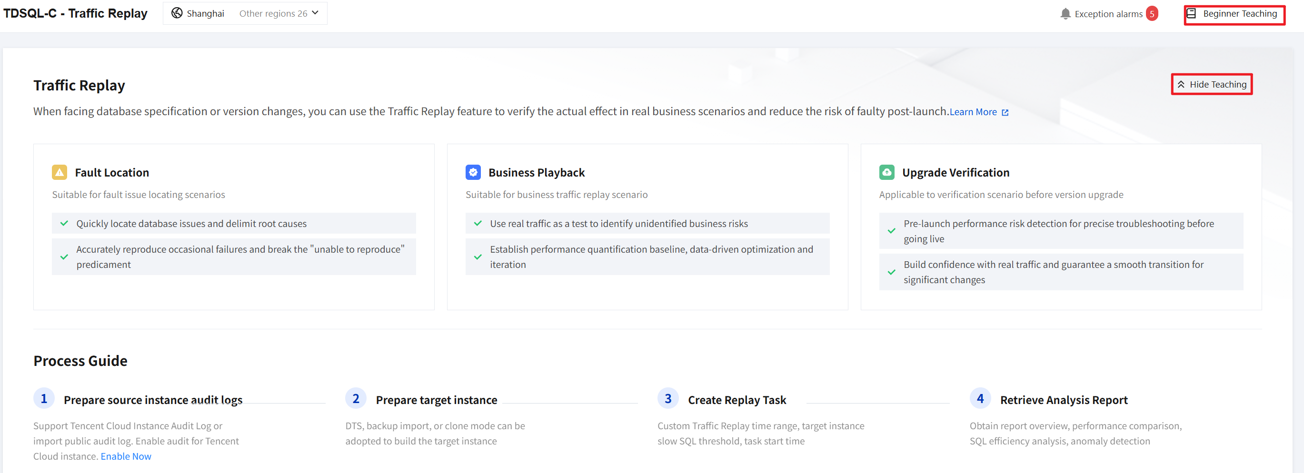Click step 3 Create Replay Task
The height and width of the screenshot is (473, 1304).
[x=737, y=400]
